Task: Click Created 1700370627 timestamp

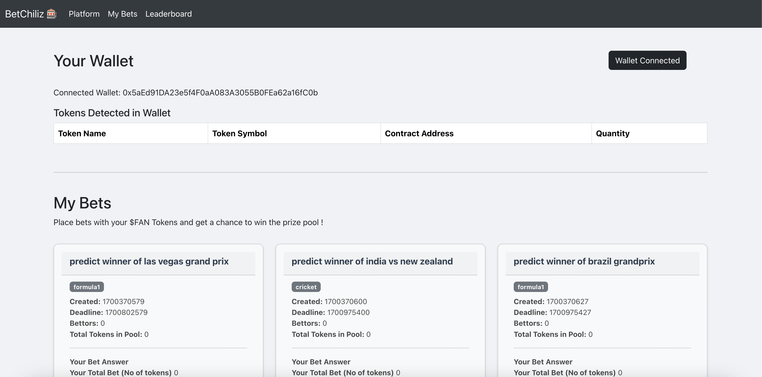Action: pyautogui.click(x=551, y=302)
